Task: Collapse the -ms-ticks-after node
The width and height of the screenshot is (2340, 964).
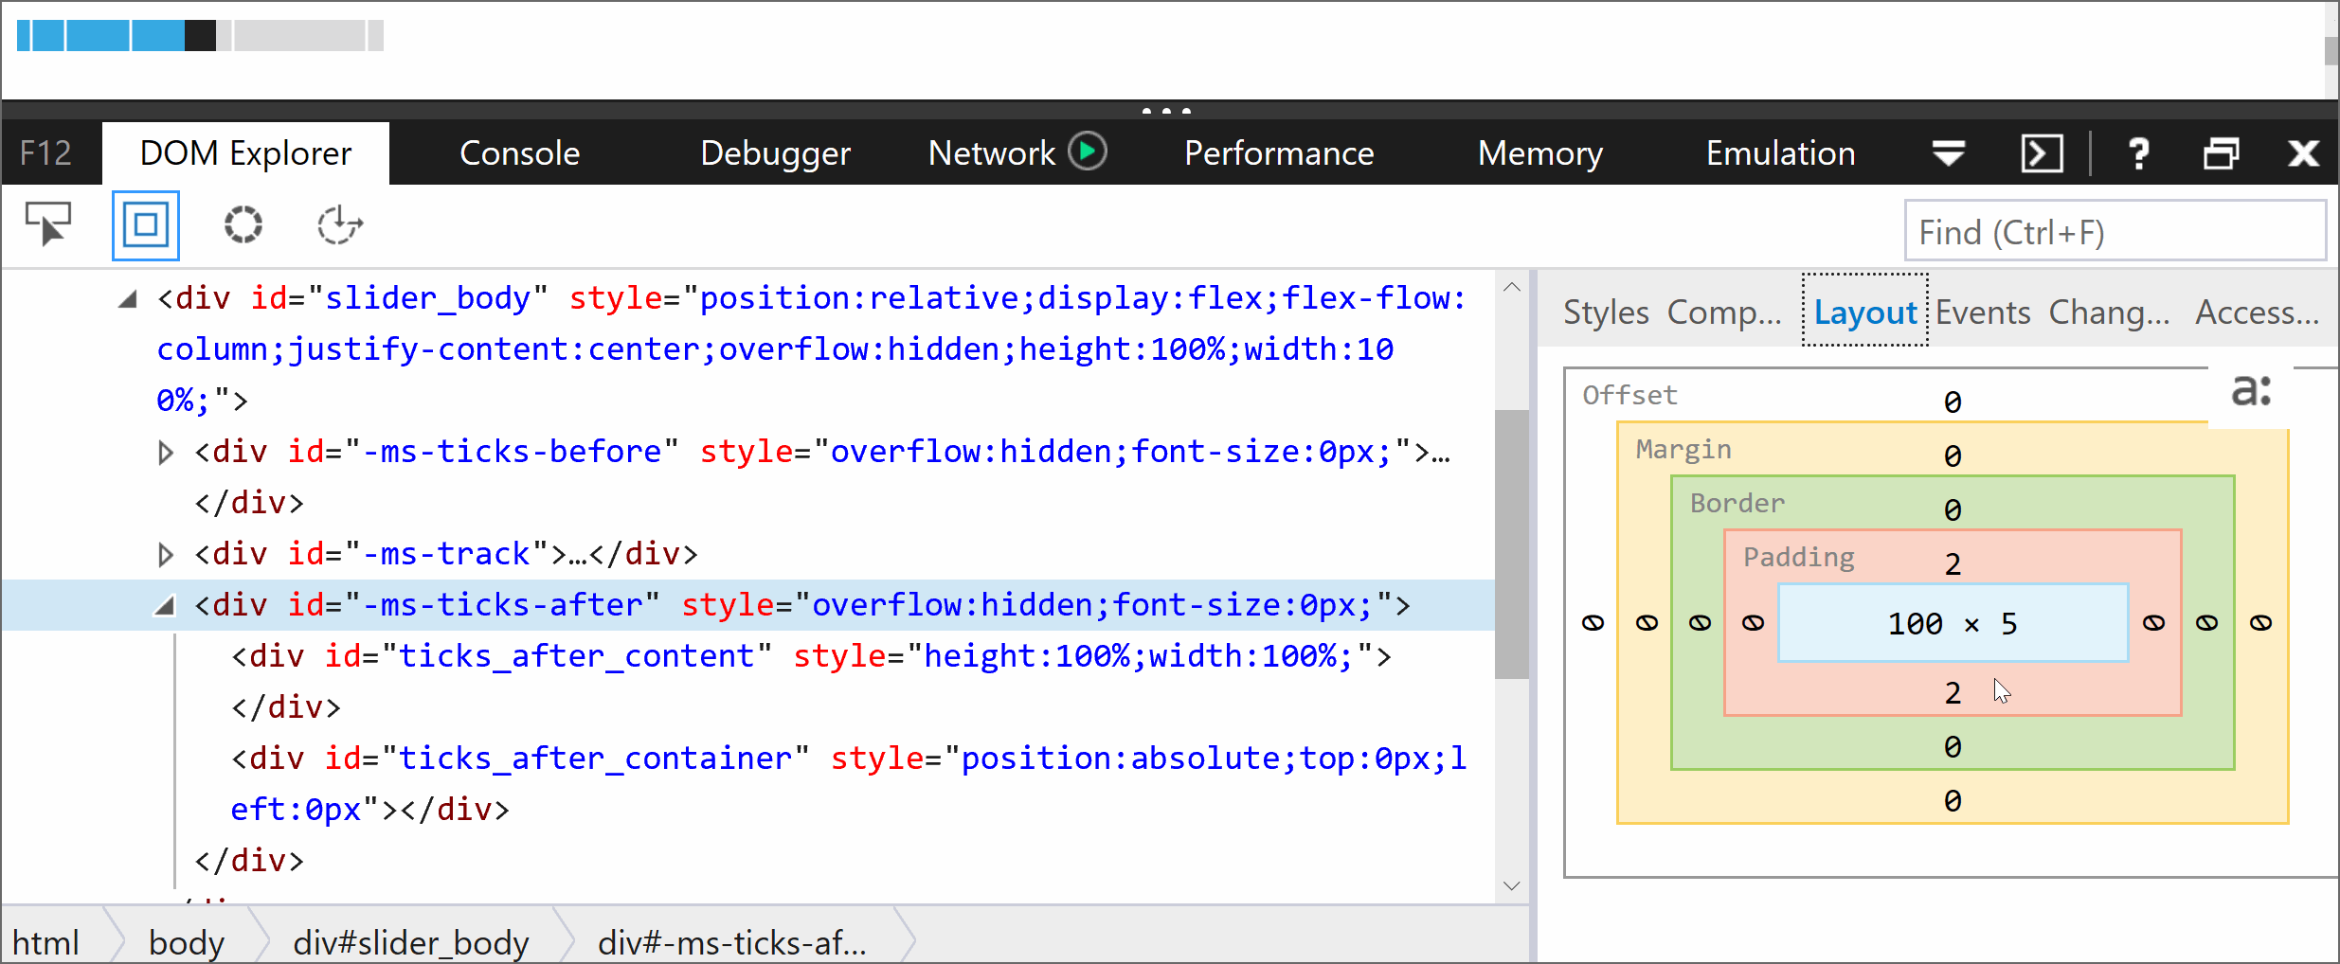Action: (163, 605)
